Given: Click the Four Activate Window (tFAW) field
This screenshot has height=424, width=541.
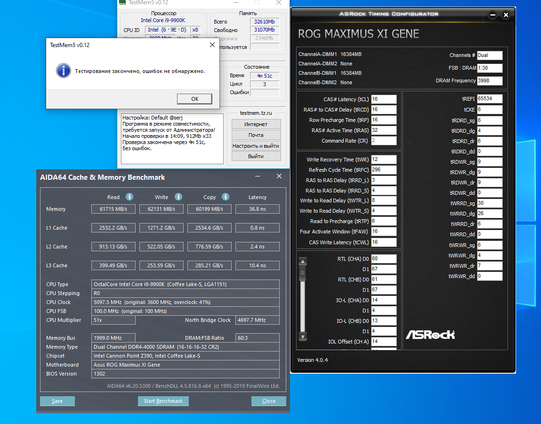Looking at the screenshot, I should 384,232.
